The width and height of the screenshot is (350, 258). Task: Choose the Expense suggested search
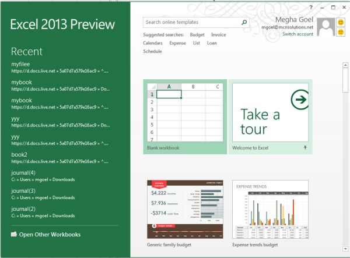point(178,43)
